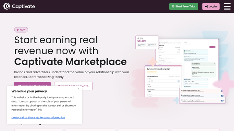Close the privacy notice popup
This screenshot has height=131, width=234.
(79, 89)
